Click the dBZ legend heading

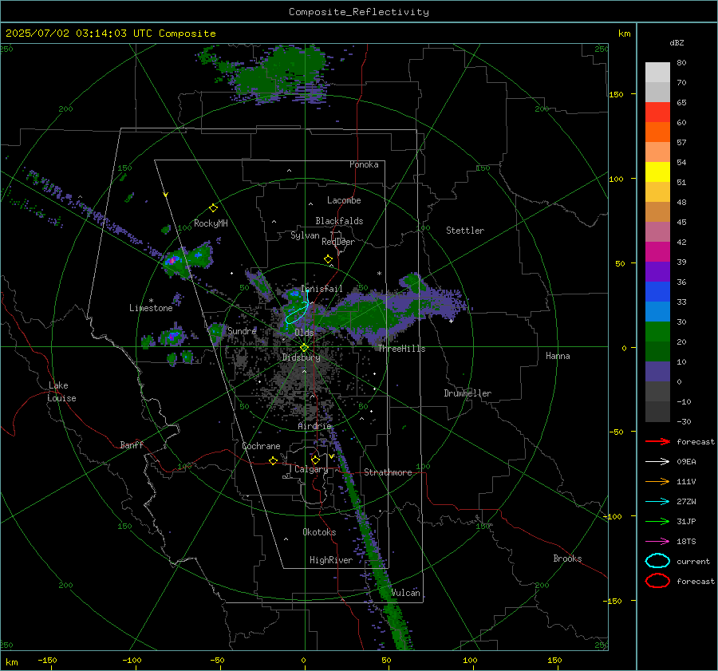click(677, 43)
